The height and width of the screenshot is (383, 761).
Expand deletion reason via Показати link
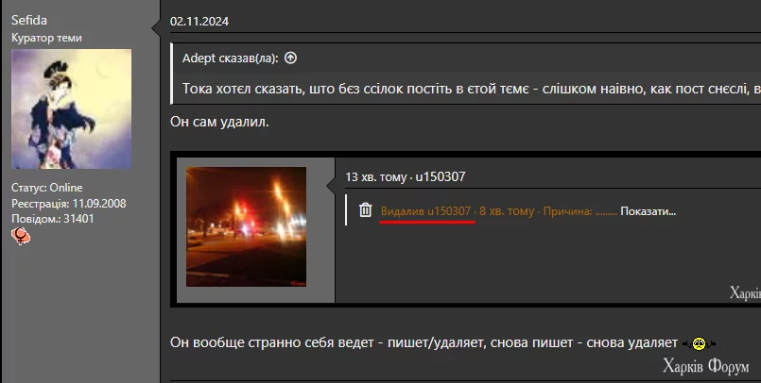[648, 211]
